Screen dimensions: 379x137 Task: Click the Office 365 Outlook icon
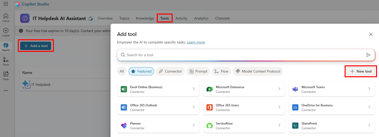[x=124, y=107]
